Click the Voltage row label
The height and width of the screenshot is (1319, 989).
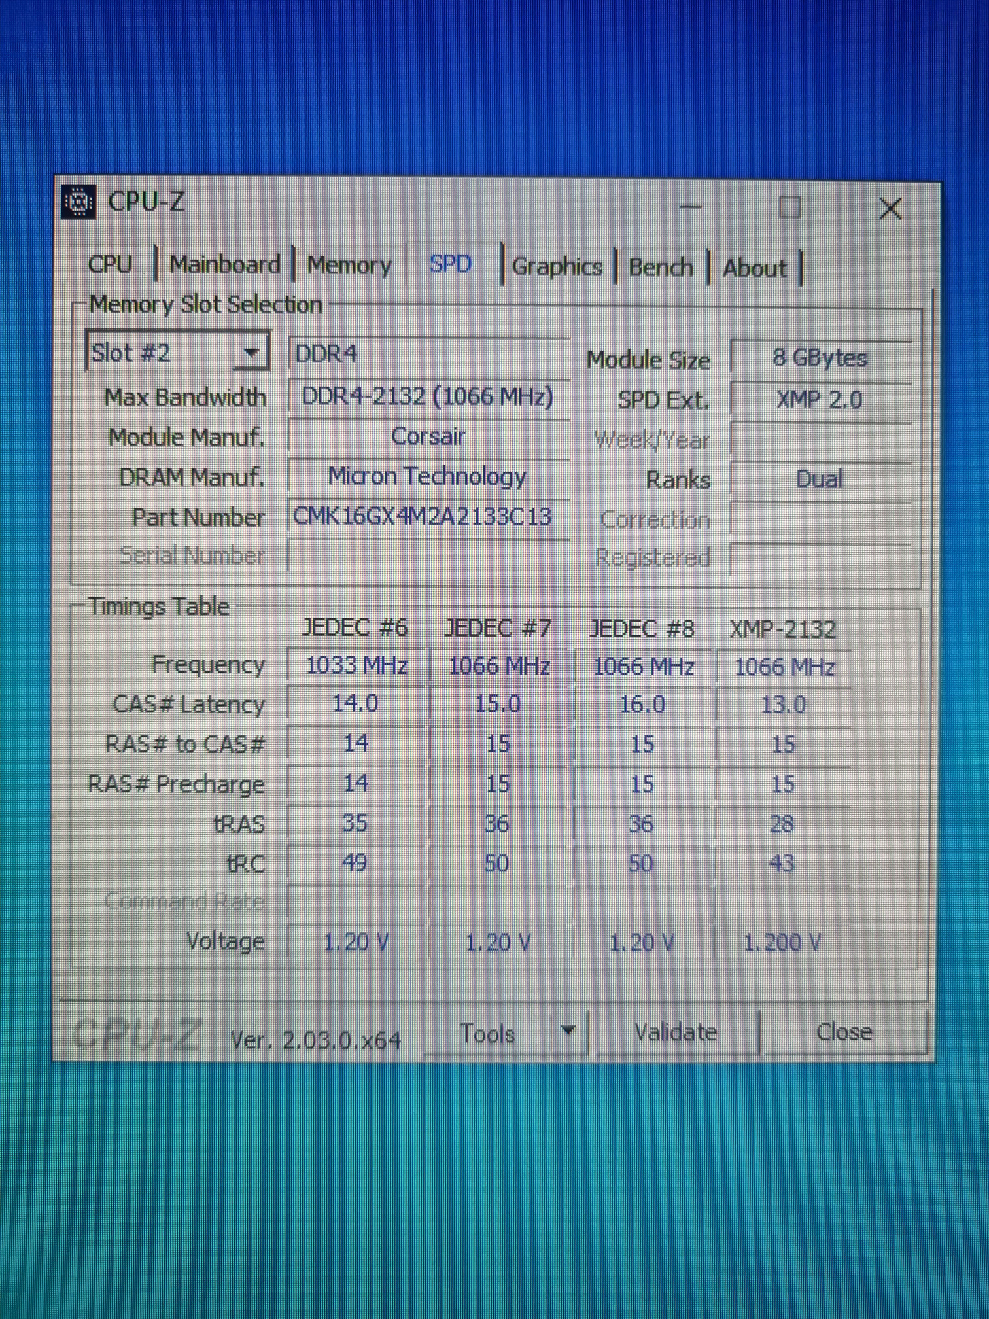point(226,941)
